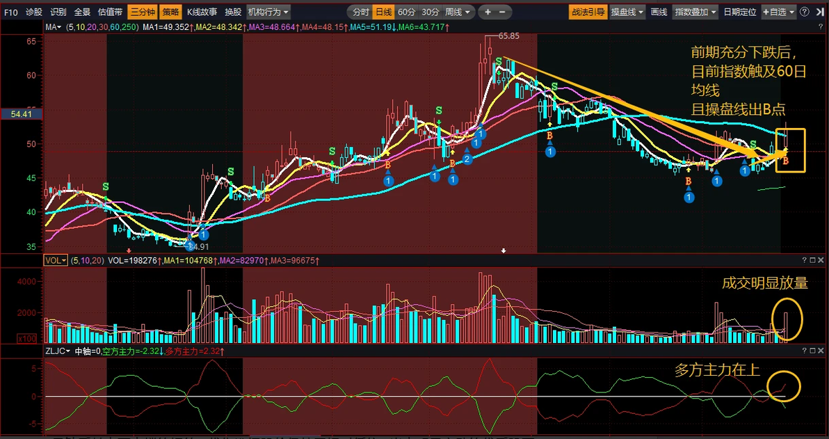Switch chart to 30分 period
This screenshot has width=829, height=439.
(x=430, y=12)
